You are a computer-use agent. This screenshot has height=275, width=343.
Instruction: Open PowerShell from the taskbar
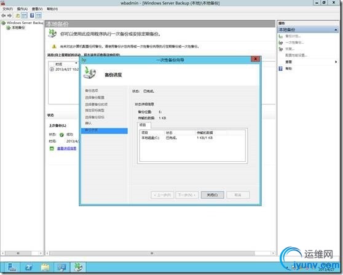29,267
